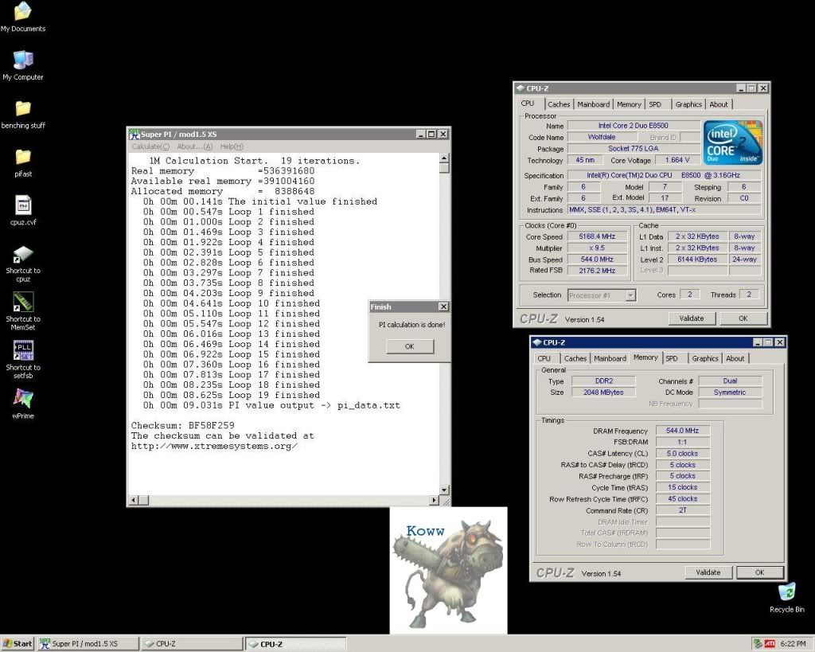Open the benching stuff folder

coord(23,109)
